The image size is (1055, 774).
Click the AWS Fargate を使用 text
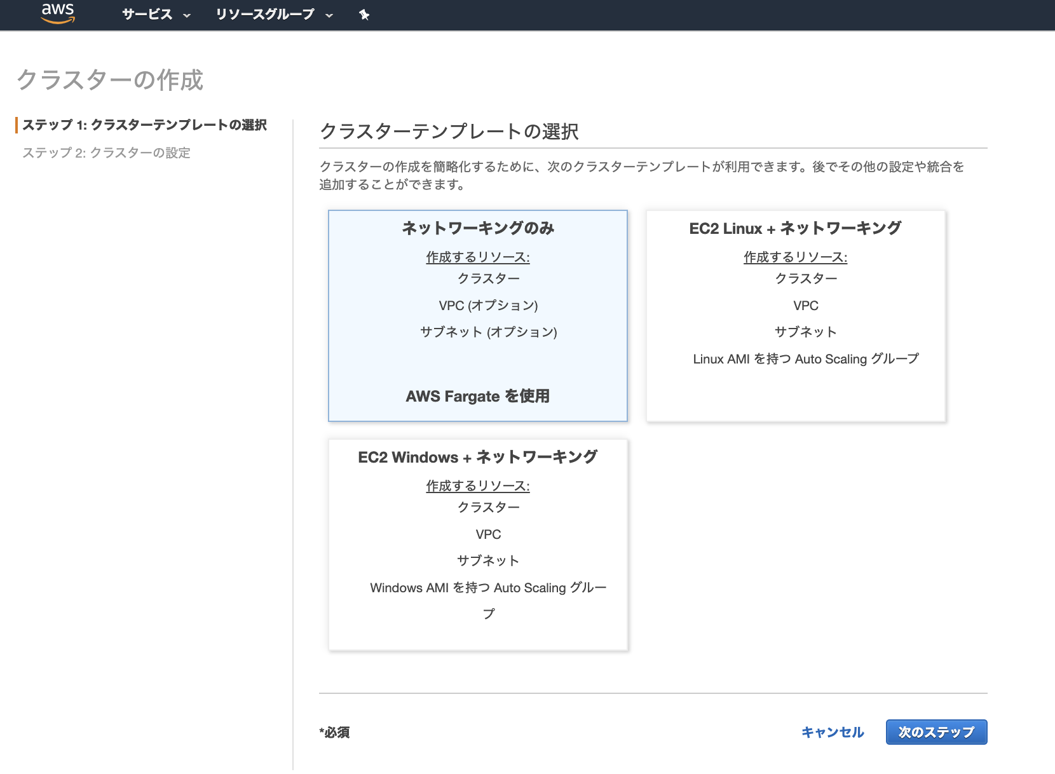click(478, 396)
